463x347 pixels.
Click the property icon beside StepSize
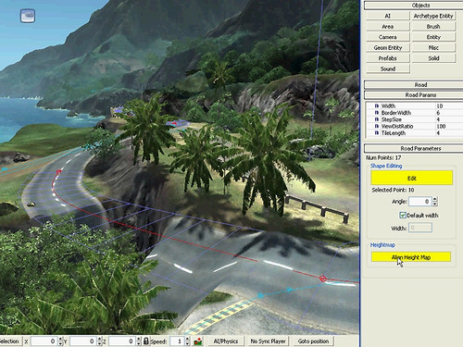[377, 119]
